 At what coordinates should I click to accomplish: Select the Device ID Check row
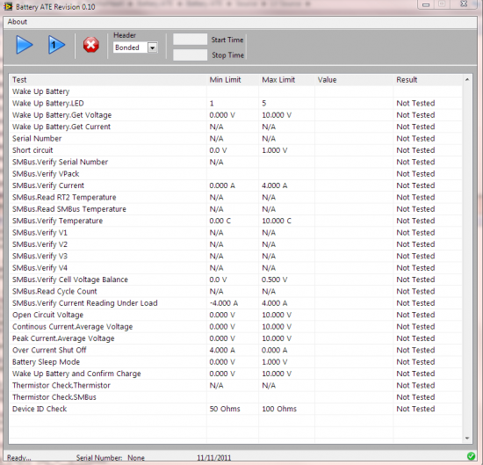[x=235, y=409]
